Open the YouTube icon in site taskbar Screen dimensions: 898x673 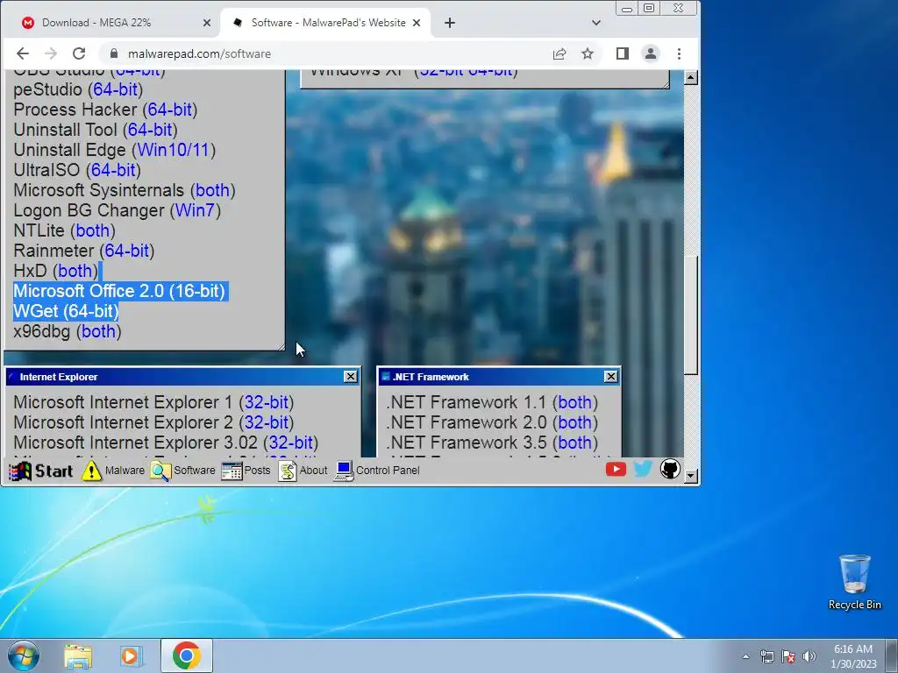click(616, 470)
